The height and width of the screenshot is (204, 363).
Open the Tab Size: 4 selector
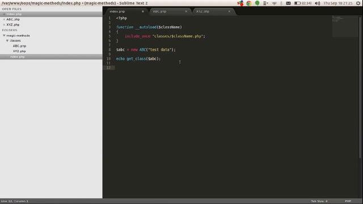(319, 201)
